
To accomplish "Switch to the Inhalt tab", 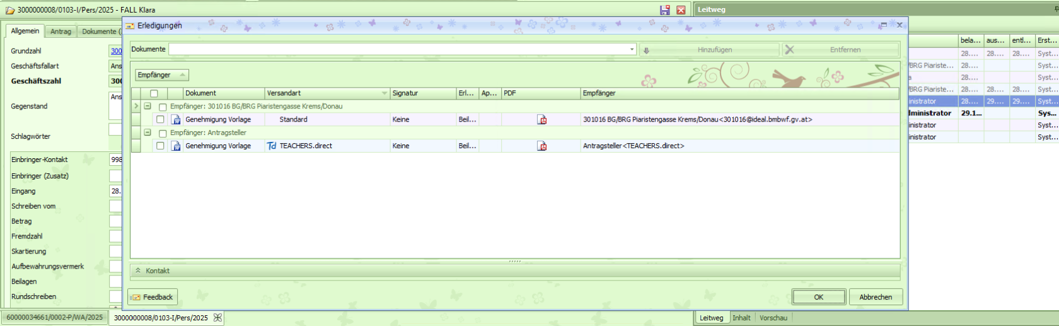I will pyautogui.click(x=741, y=318).
